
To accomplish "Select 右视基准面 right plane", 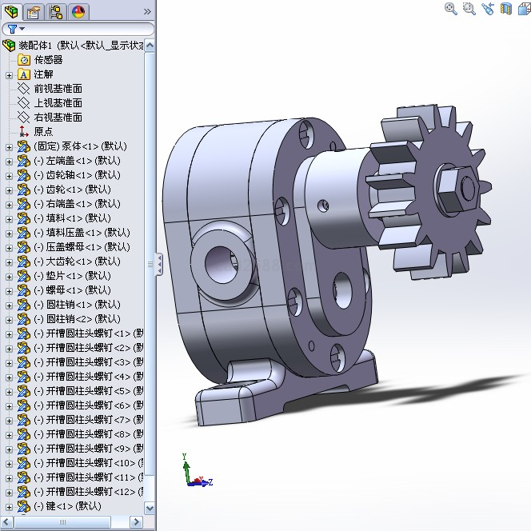I will [58, 118].
